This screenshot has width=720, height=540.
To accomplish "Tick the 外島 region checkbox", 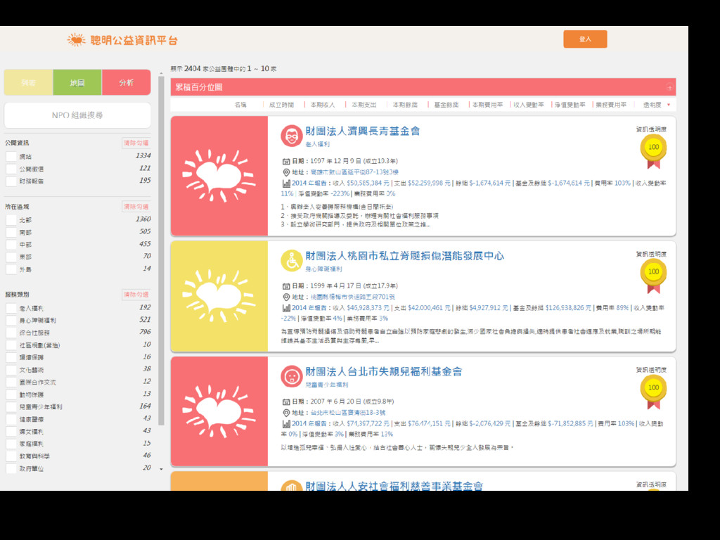I will (11, 269).
